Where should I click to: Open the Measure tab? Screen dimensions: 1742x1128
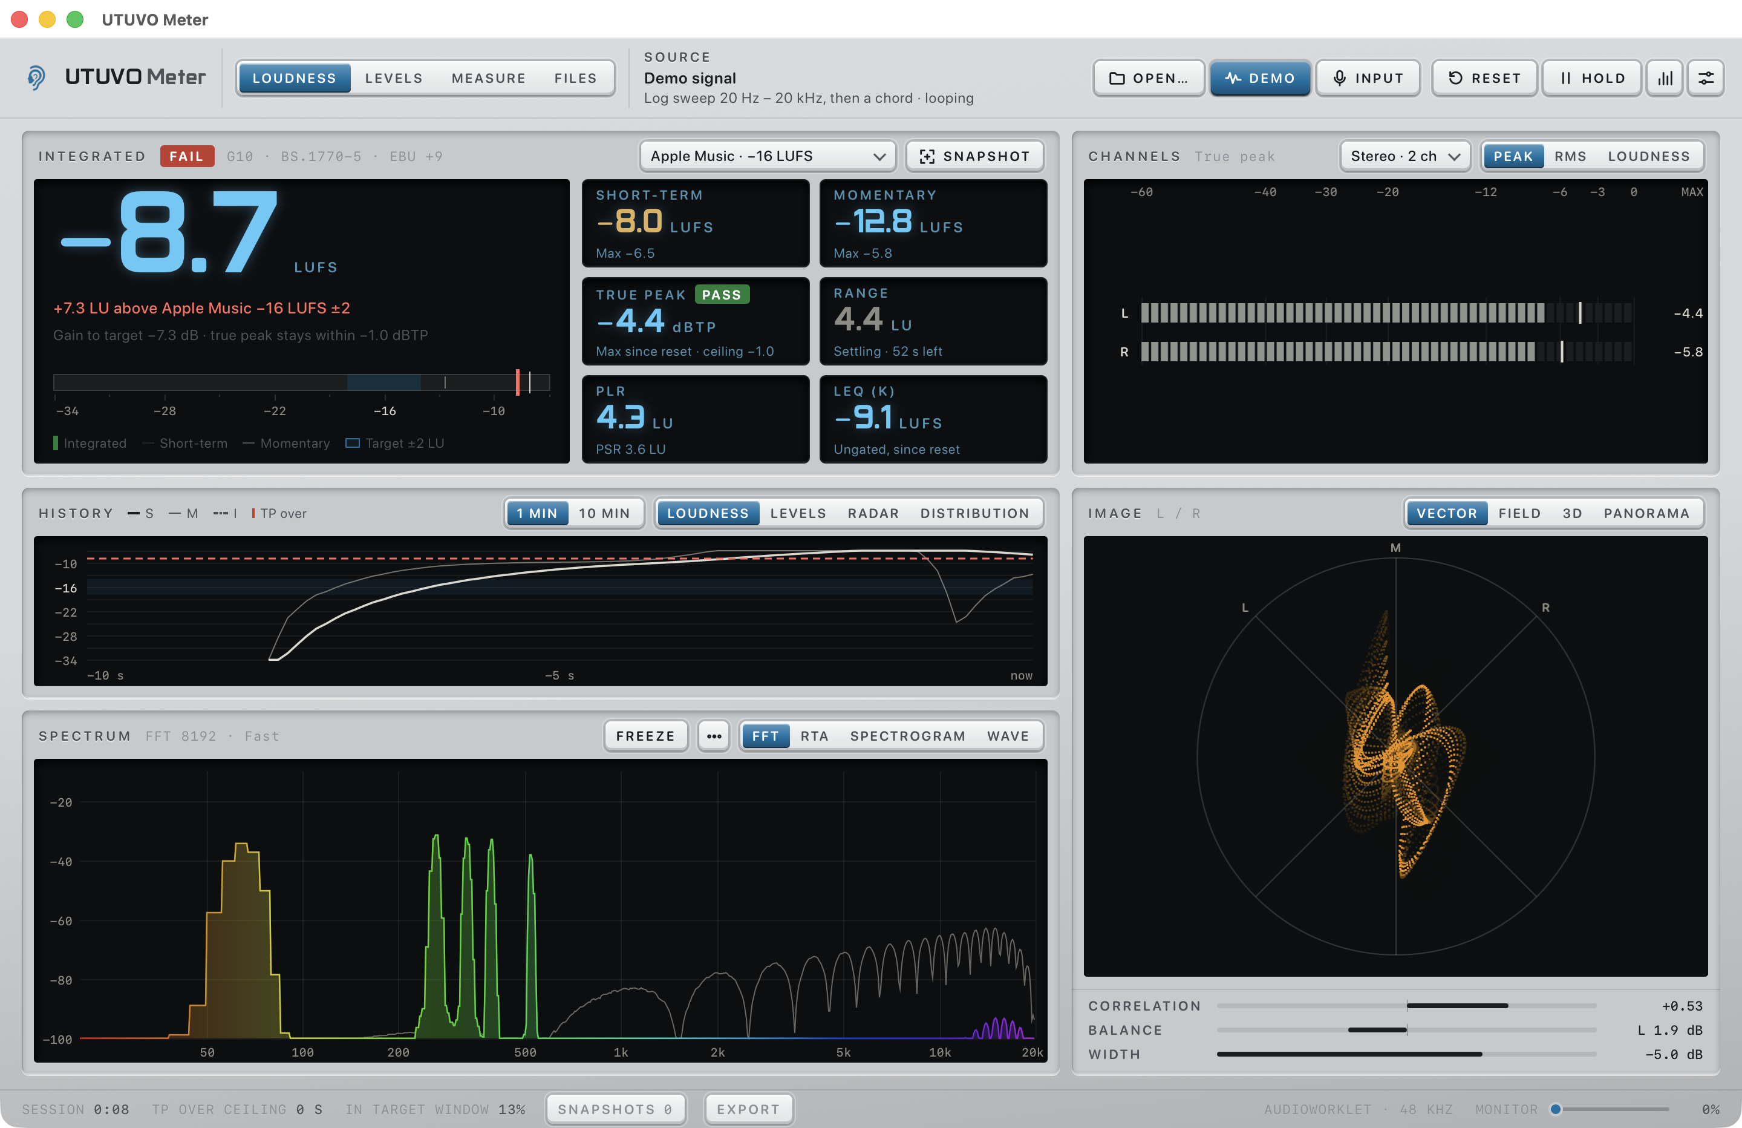(x=488, y=79)
